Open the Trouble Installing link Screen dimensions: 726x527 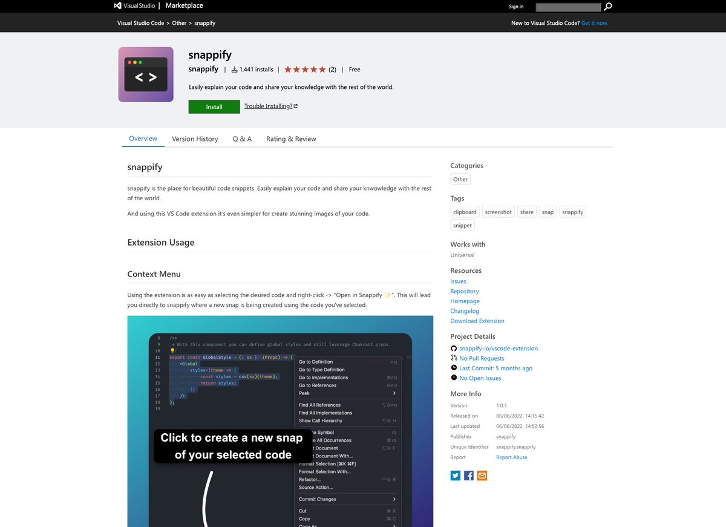coord(268,106)
